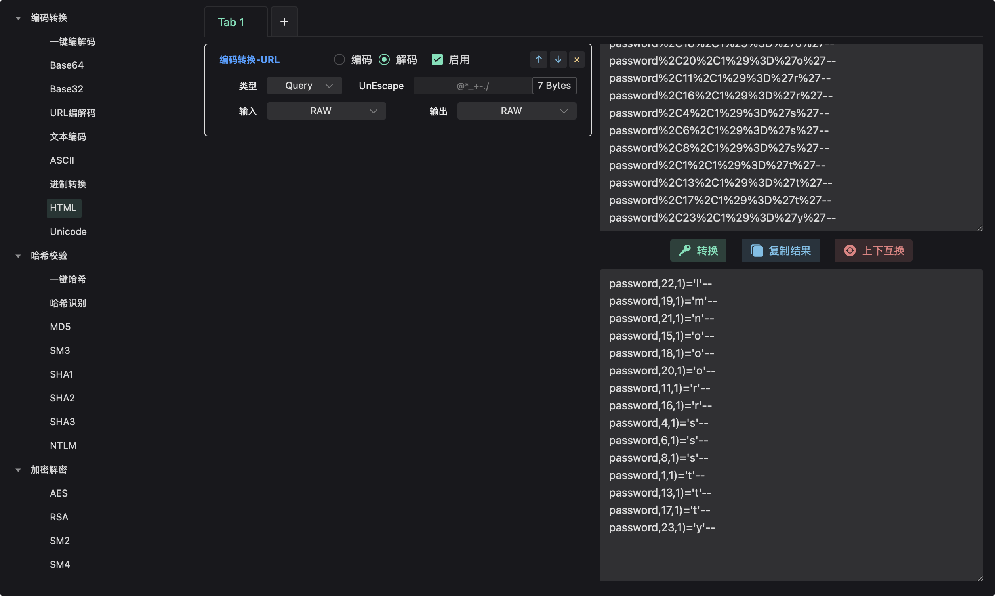The width and height of the screenshot is (995, 596).
Task: Add a new tab with plus icon
Action: (x=284, y=22)
